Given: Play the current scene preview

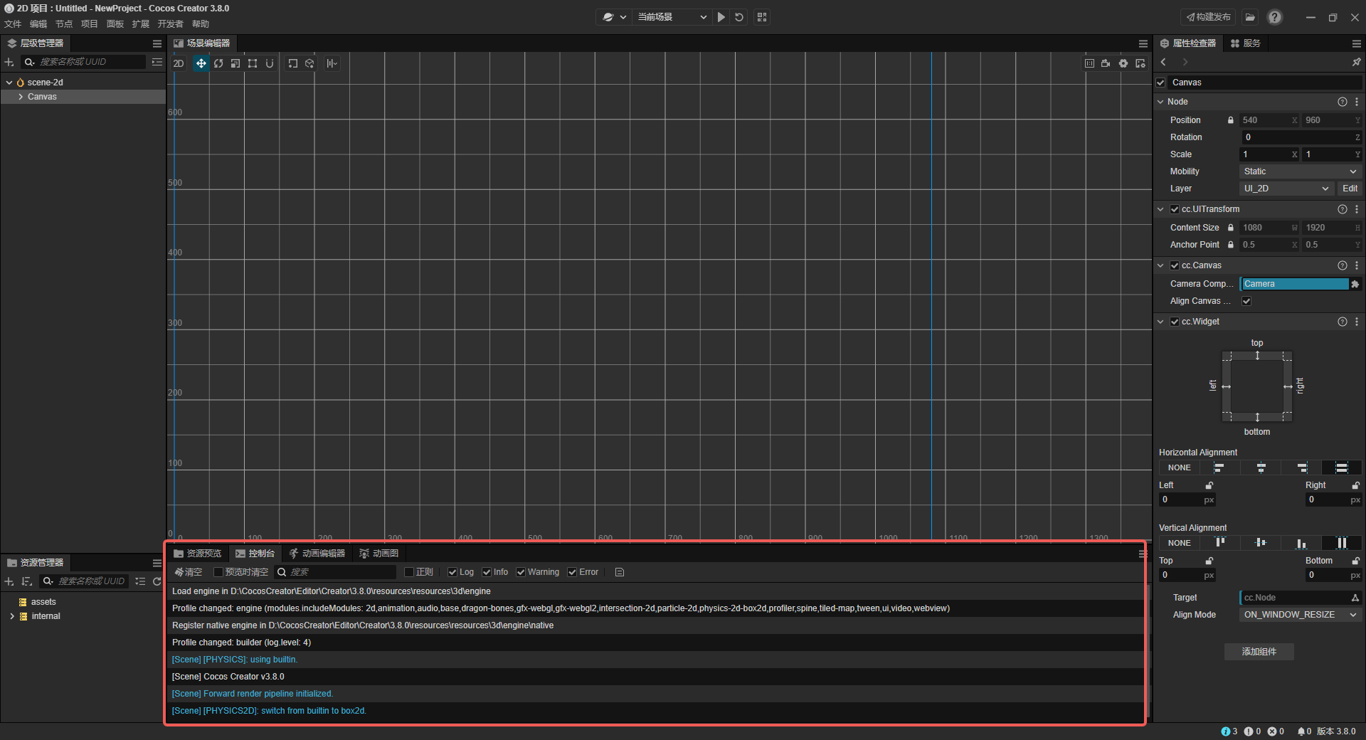Looking at the screenshot, I should click(721, 17).
